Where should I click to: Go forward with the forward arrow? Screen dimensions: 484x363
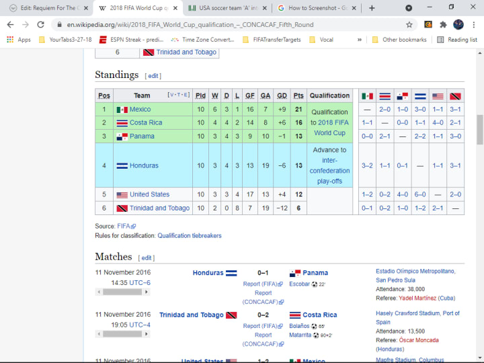point(26,25)
